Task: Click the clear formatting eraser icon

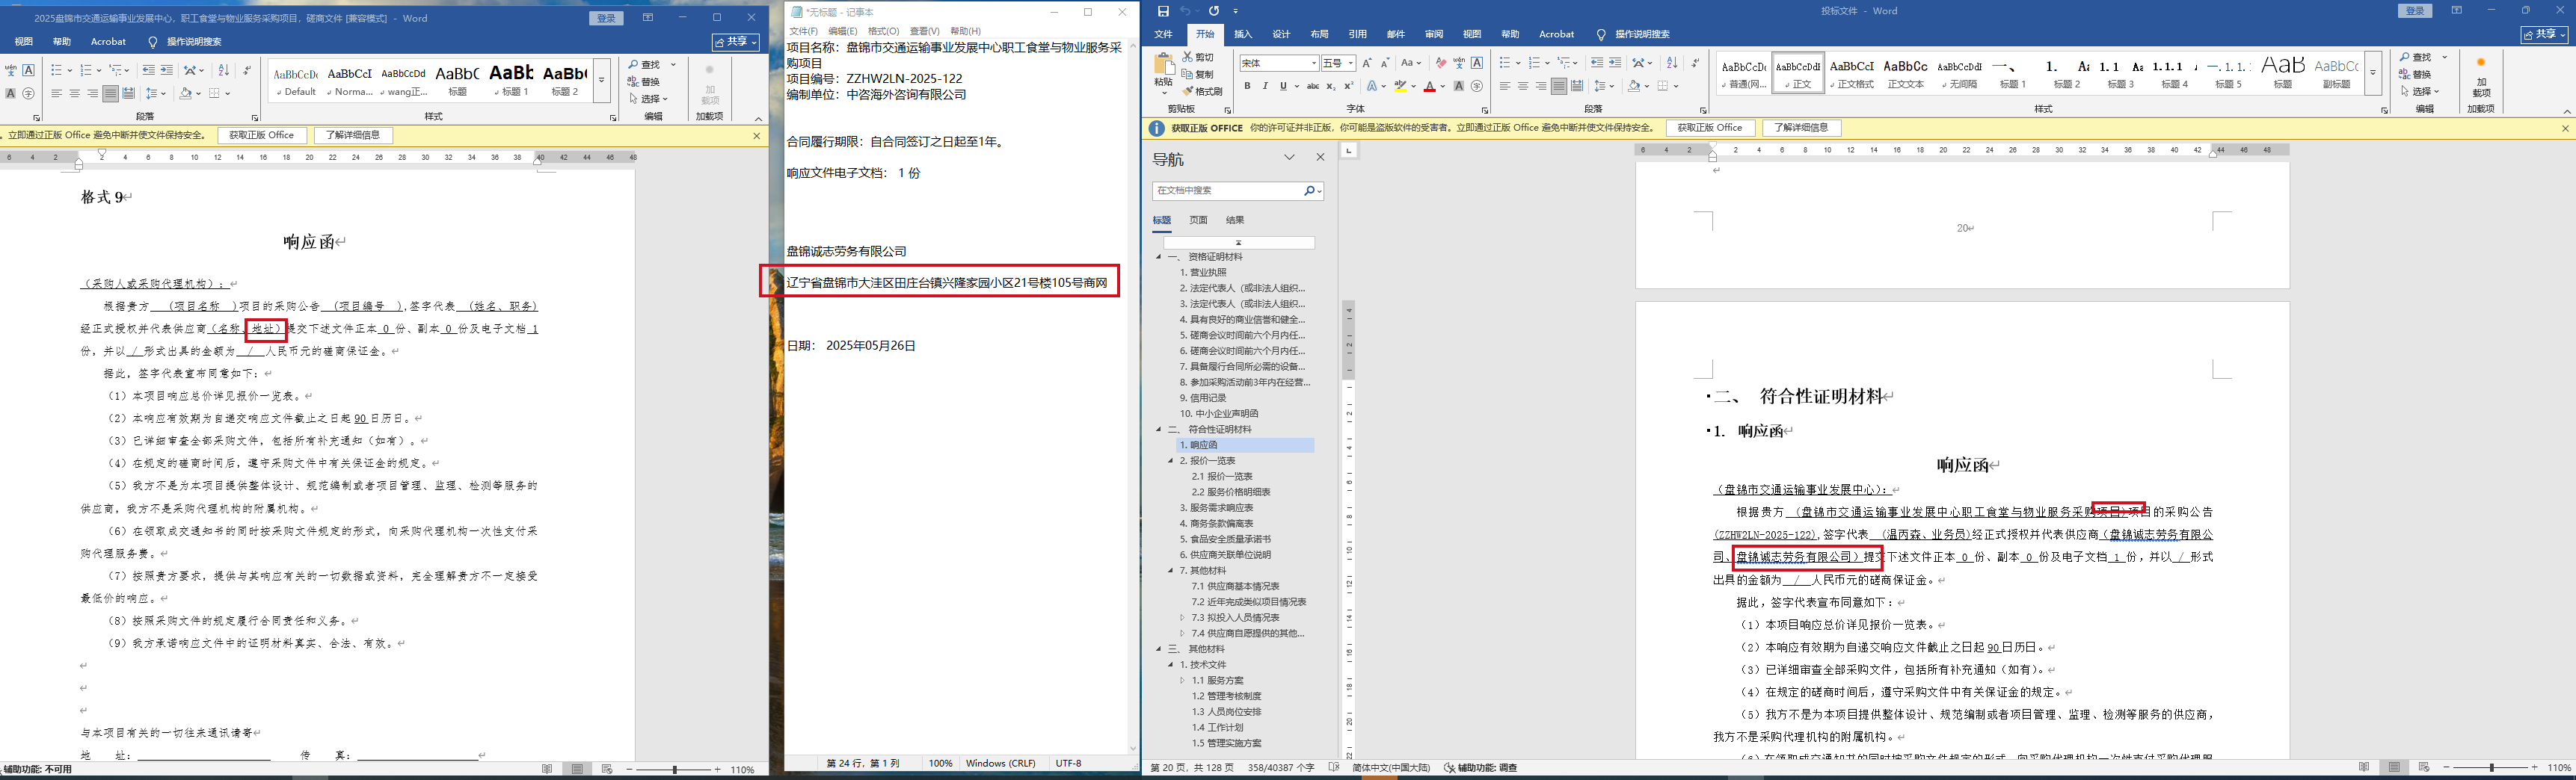Action: click(1440, 63)
